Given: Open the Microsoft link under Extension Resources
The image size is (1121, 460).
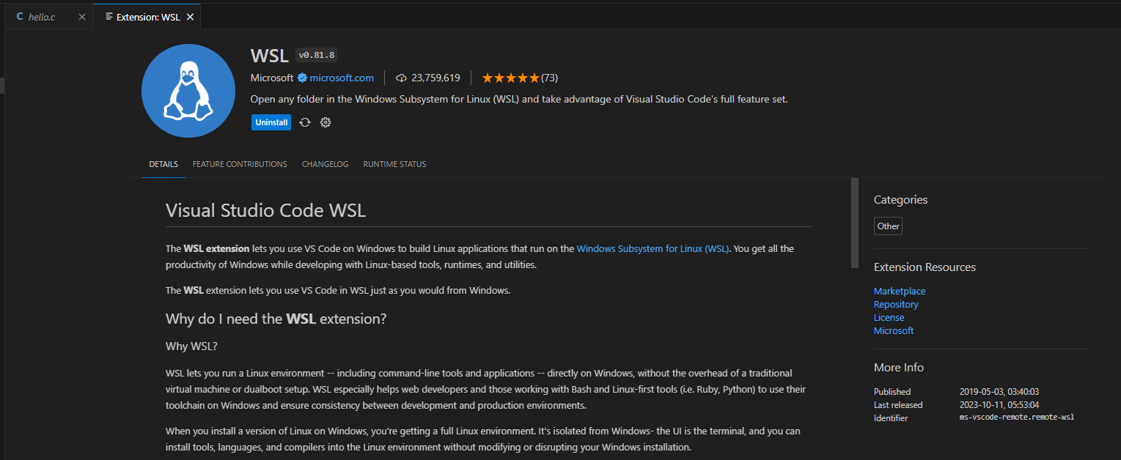Looking at the screenshot, I should (894, 330).
